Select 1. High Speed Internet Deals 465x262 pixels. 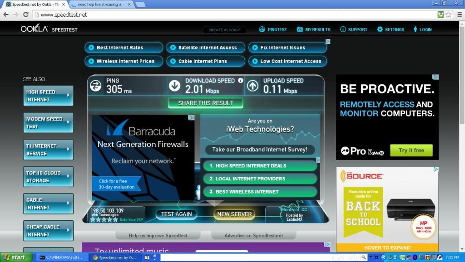260,166
